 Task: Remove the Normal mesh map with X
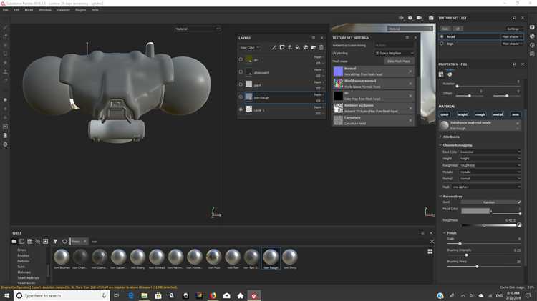410,71
